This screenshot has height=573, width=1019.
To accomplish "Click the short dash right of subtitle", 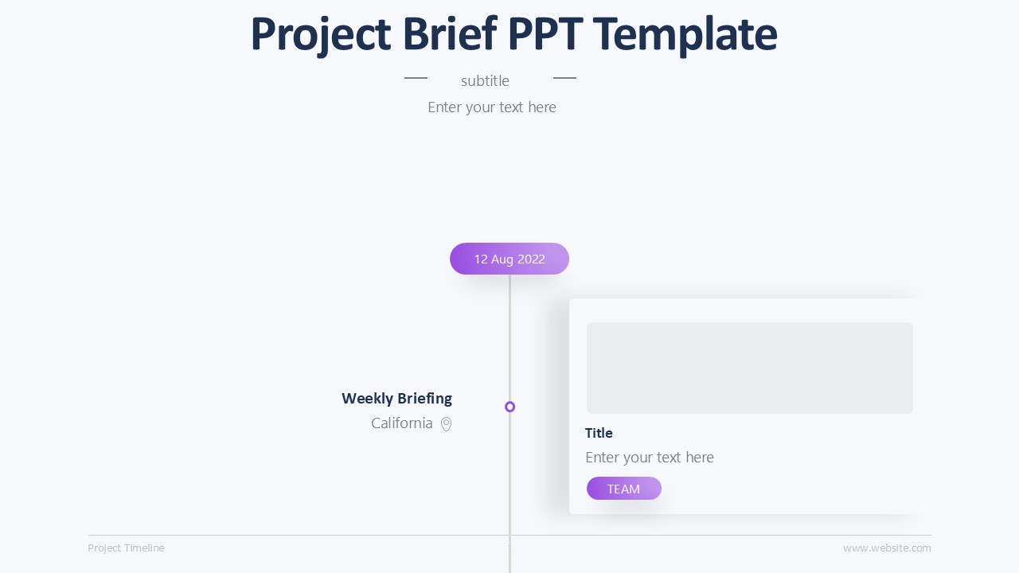I will [564, 78].
